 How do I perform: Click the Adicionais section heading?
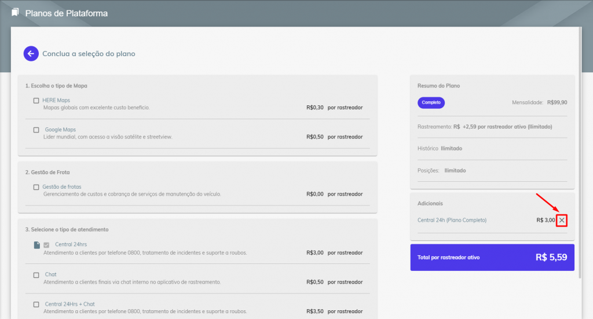(430, 203)
